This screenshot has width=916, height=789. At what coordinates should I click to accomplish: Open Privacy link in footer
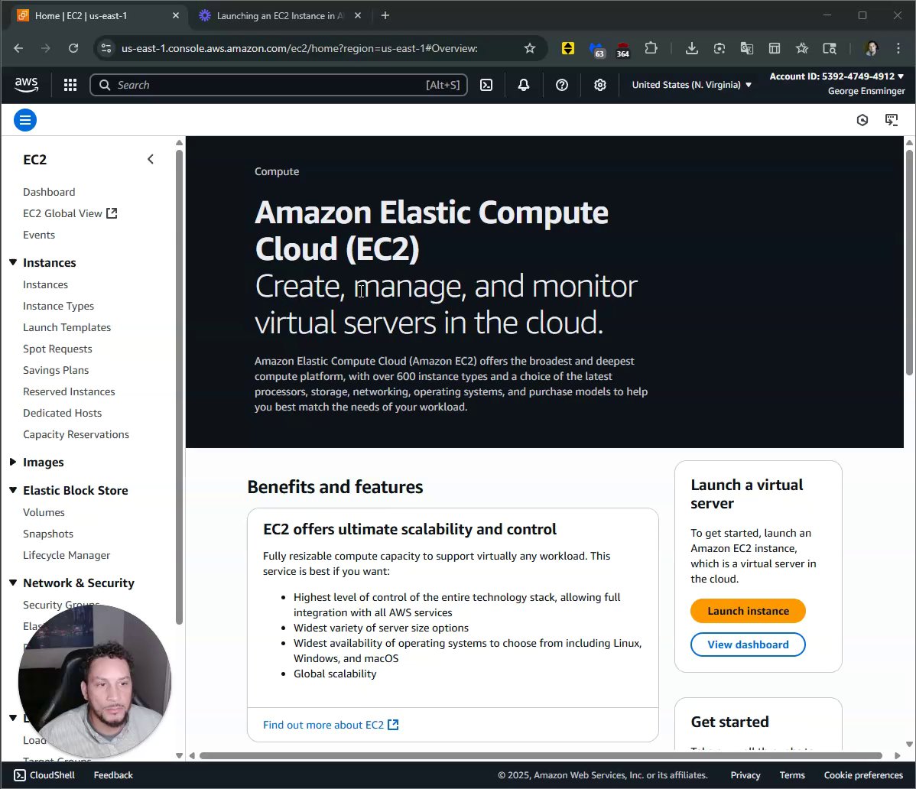(745, 775)
